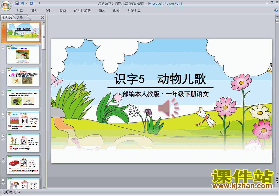
Task: Redo the last action
Action: click(x=31, y=3)
